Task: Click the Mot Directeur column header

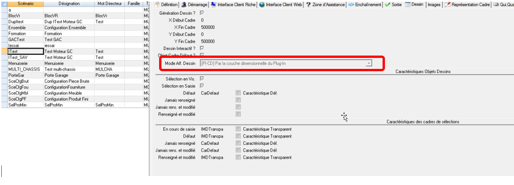Action: [x=109, y=4]
